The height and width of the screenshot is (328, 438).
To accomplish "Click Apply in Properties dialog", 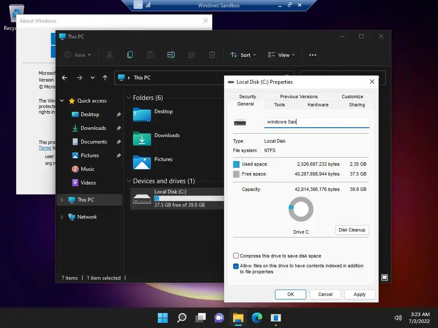I will point(359,294).
